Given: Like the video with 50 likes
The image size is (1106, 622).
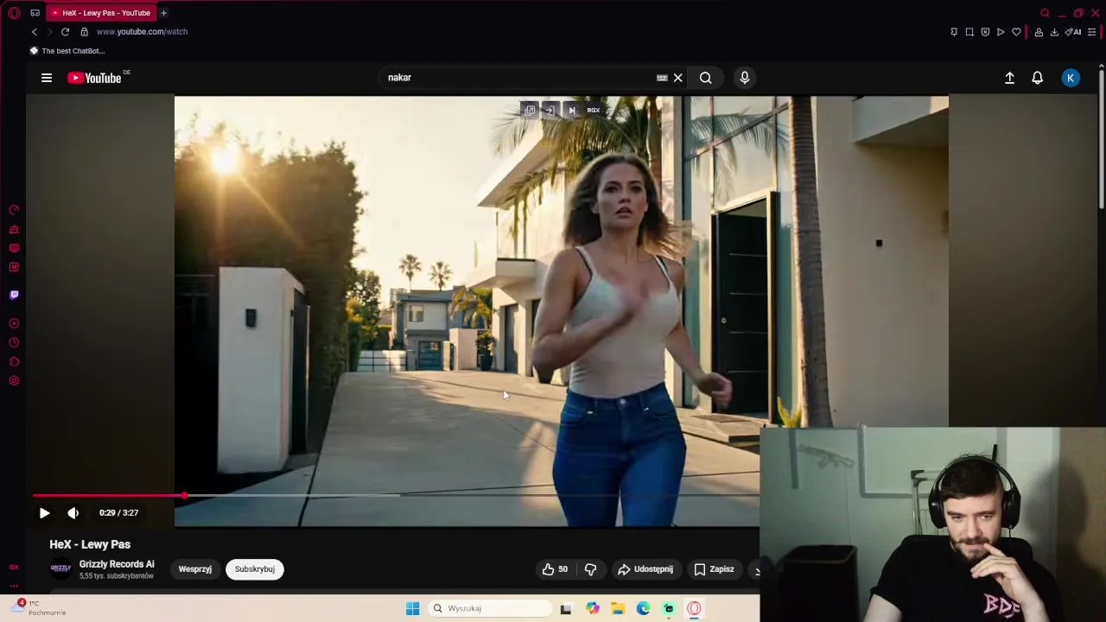Looking at the screenshot, I should tap(555, 569).
